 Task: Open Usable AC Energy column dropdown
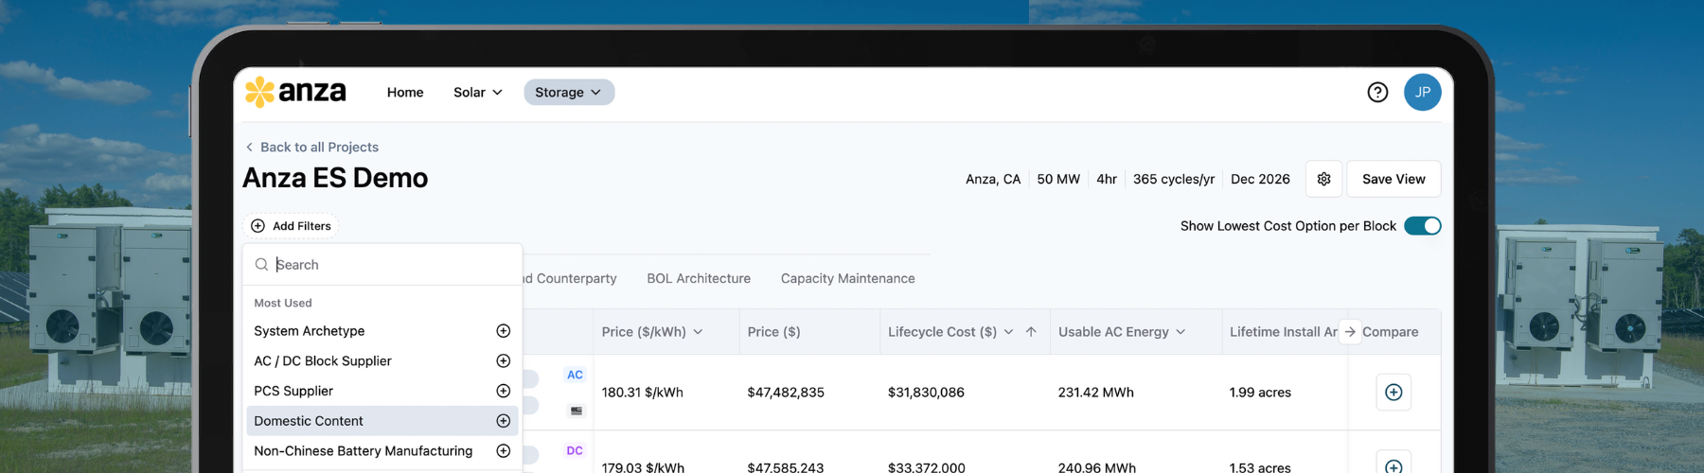coord(1180,332)
